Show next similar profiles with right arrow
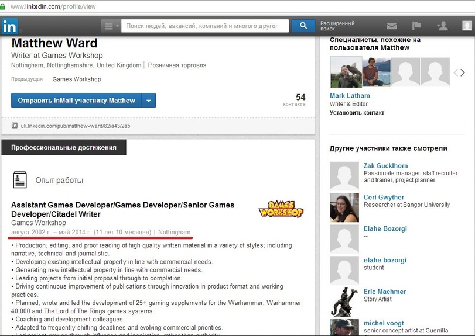This screenshot has width=475, height=336. (463, 72)
